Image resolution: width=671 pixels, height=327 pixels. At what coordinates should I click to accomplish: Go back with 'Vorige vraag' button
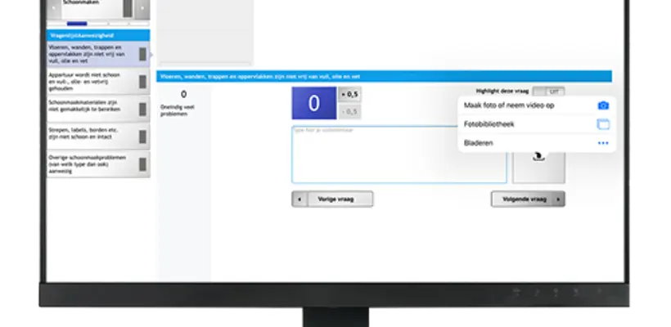332,199
